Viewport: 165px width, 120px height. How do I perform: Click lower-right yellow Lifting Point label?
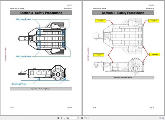(155, 55)
